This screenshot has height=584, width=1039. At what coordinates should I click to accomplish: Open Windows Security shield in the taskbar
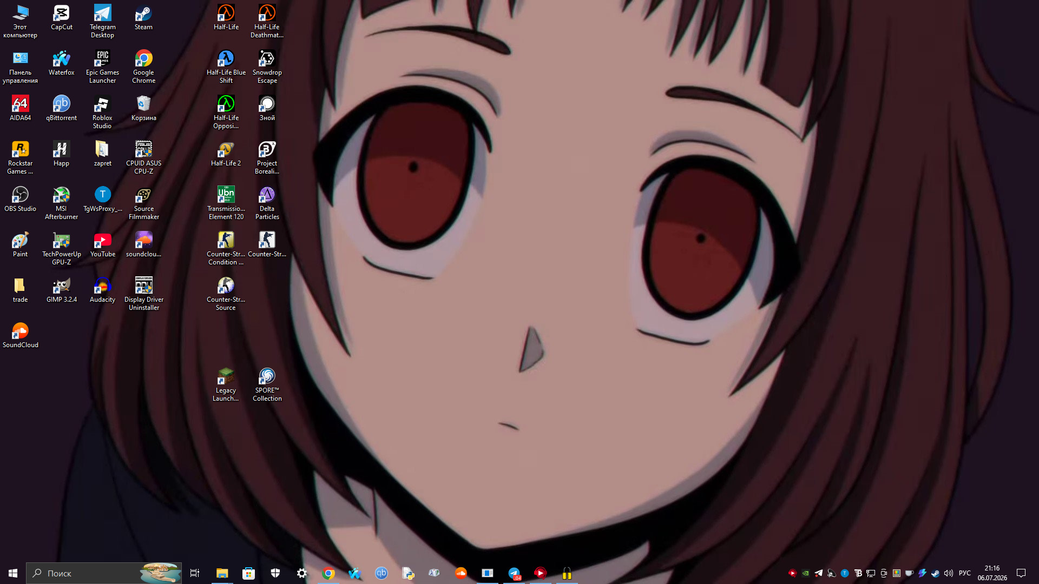(x=275, y=573)
